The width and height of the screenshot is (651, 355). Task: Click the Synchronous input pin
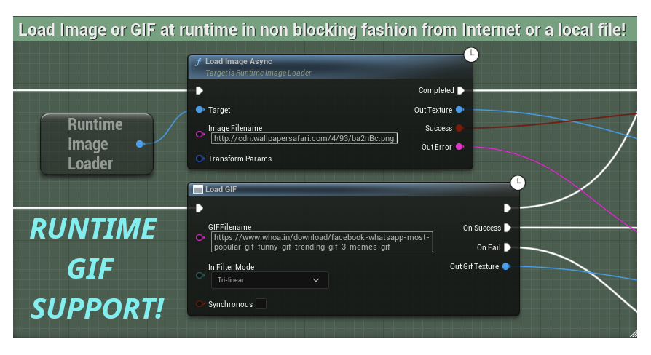tap(200, 303)
